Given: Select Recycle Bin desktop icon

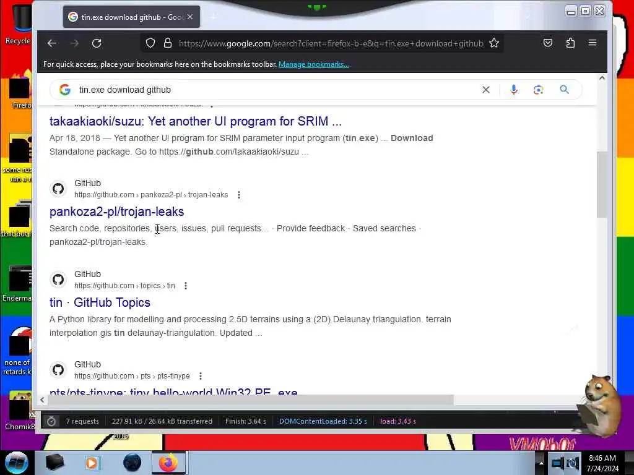Looking at the screenshot, I should pyautogui.click(x=18, y=24).
